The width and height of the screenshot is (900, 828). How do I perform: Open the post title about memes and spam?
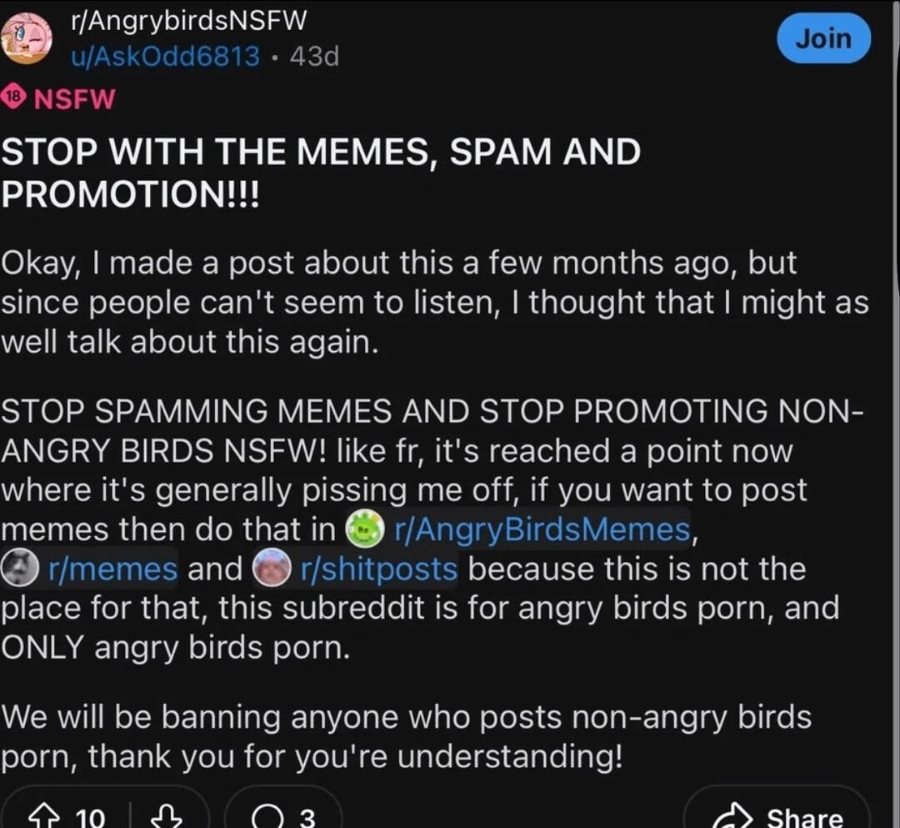click(321, 172)
